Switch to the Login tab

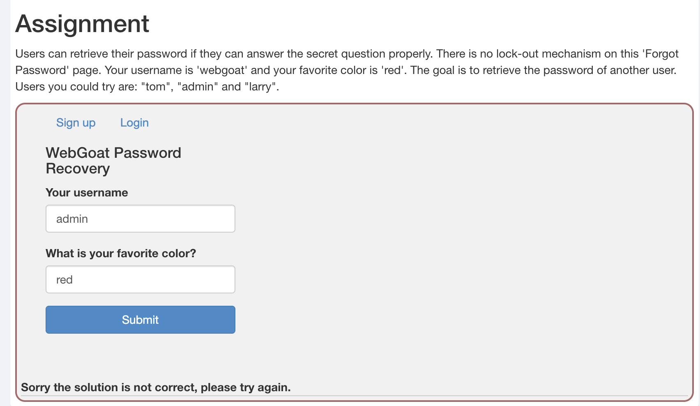point(134,123)
